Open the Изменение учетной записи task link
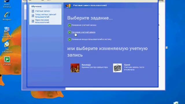185x104 pixels. (x=84, y=25)
